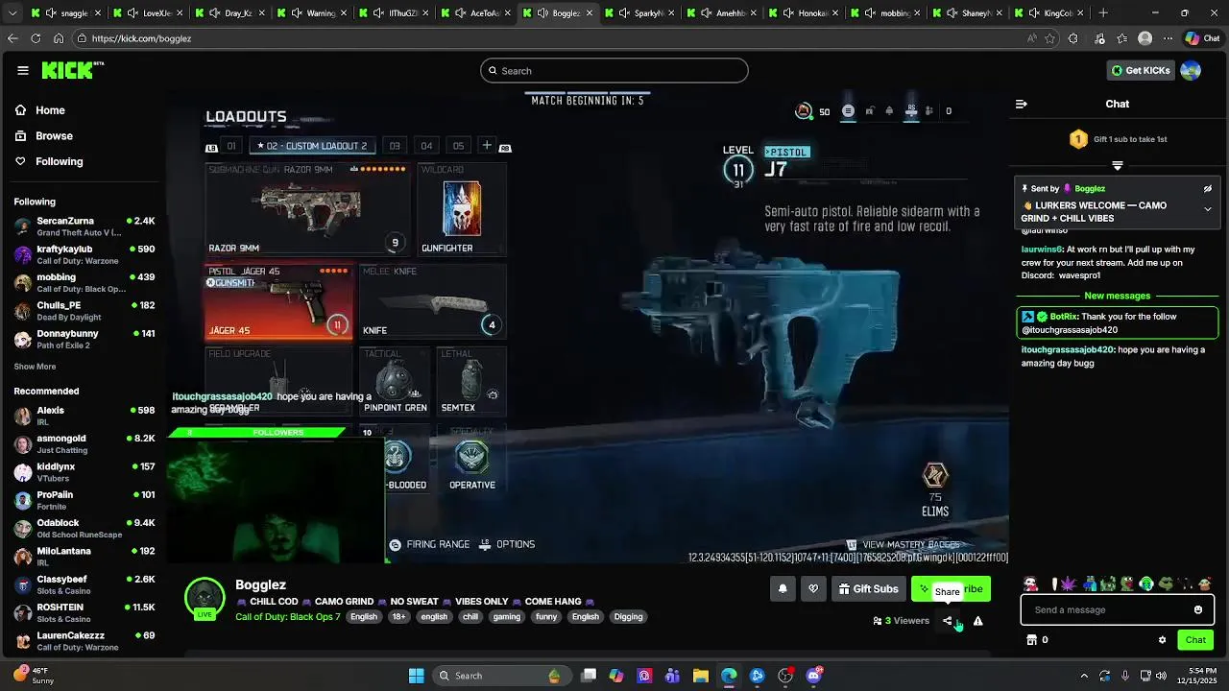The height and width of the screenshot is (691, 1229).
Task: Open the chat emoji picker
Action: [x=1197, y=609]
